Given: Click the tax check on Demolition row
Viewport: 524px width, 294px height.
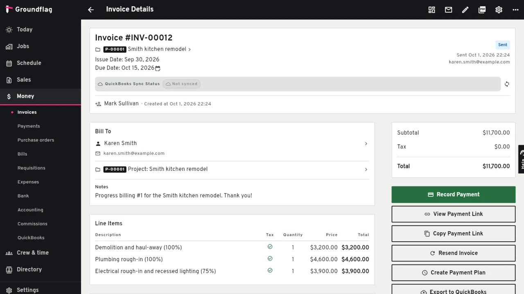Looking at the screenshot, I should point(270,247).
